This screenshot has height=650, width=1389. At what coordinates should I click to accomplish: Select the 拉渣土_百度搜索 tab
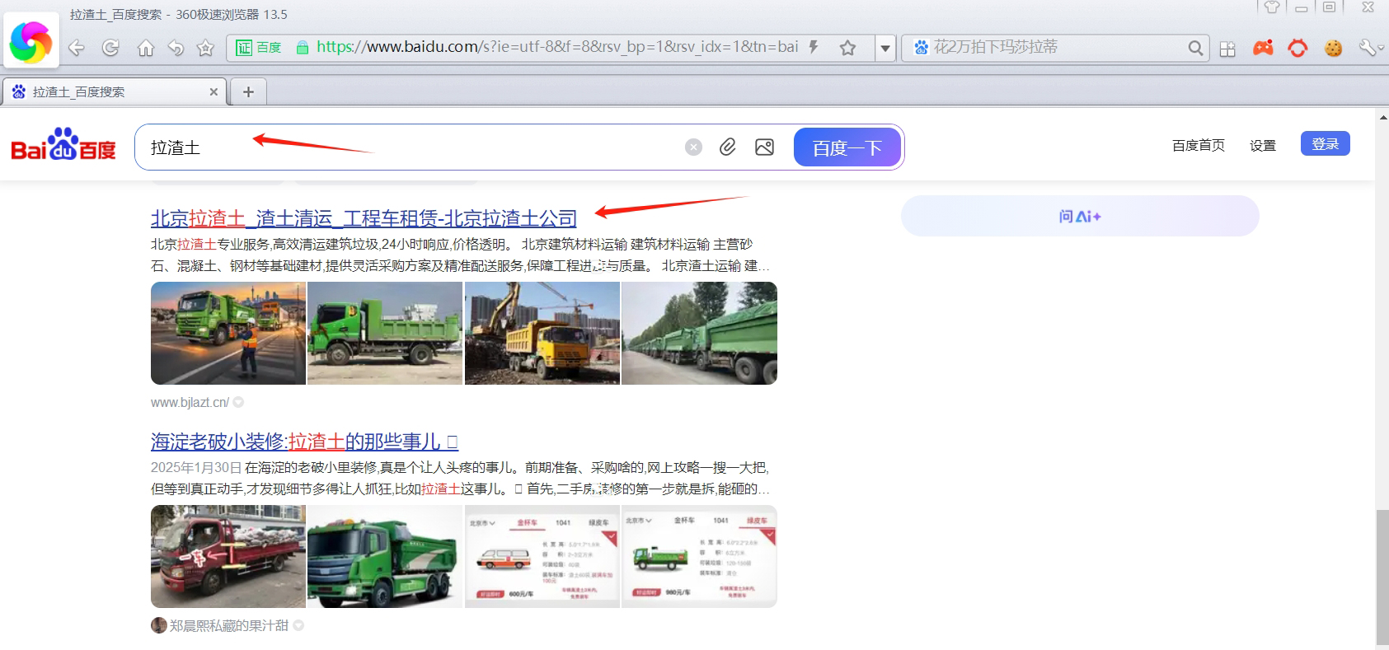point(114,91)
